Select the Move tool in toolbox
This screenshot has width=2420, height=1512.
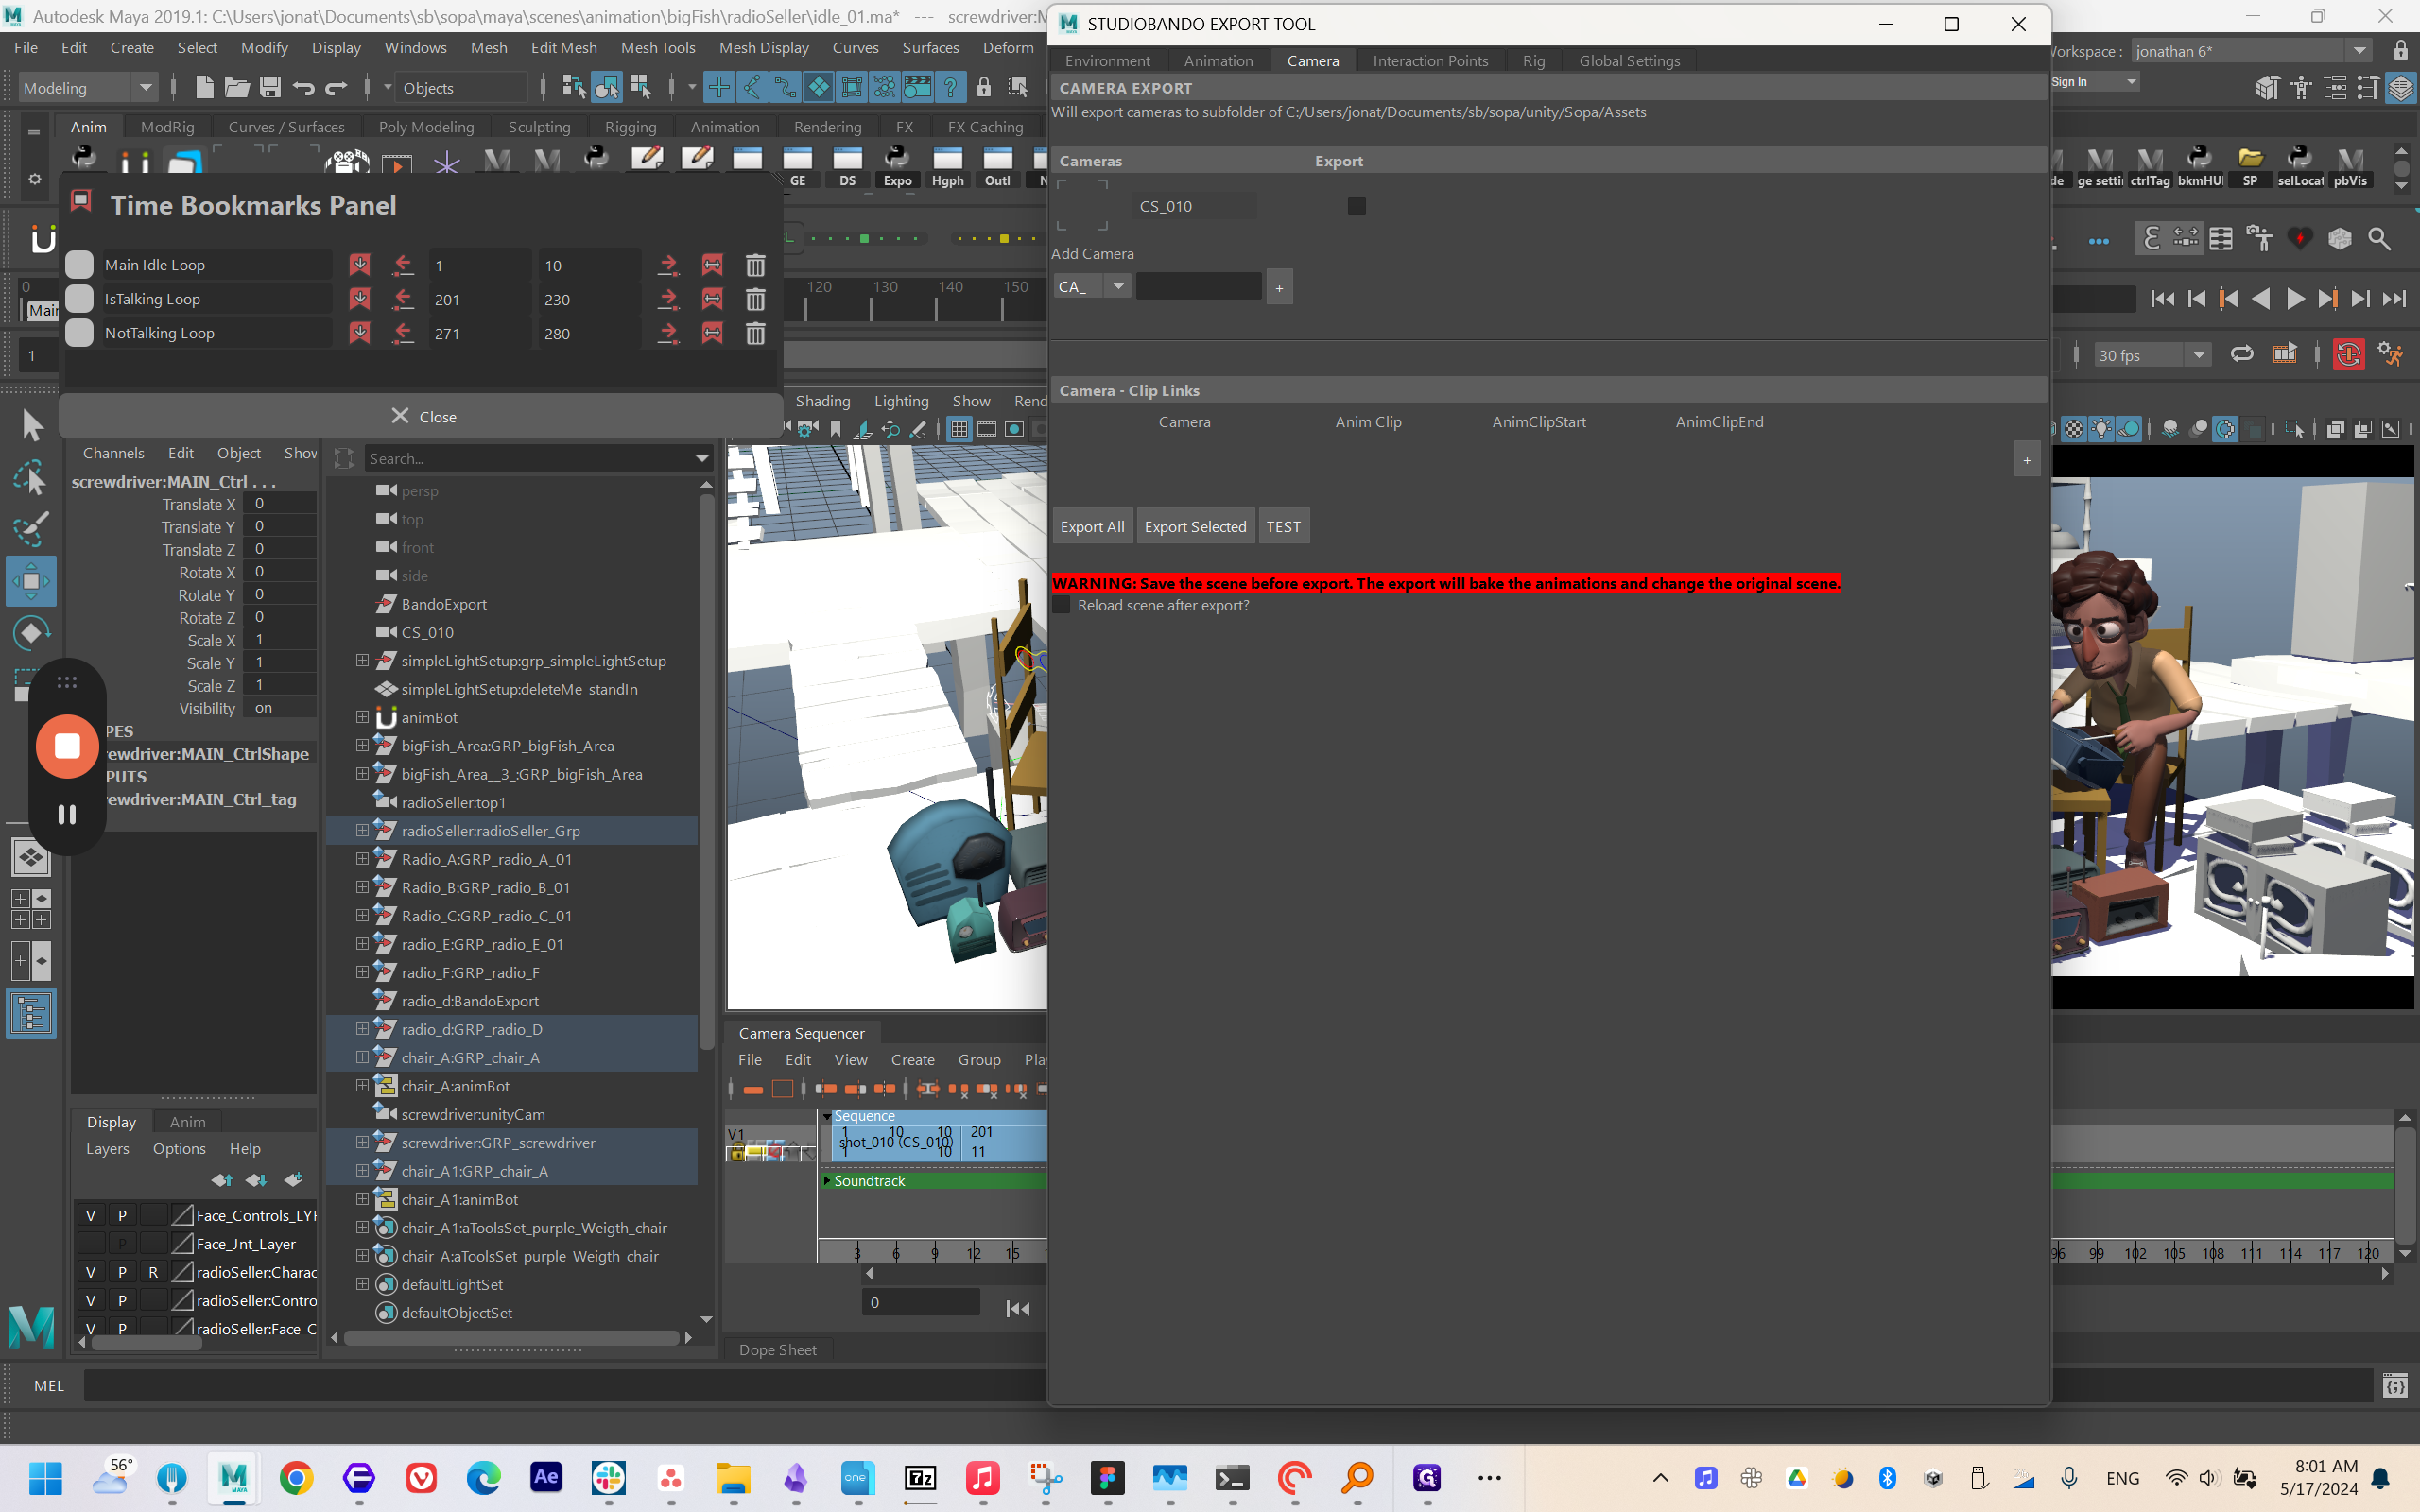(x=31, y=581)
